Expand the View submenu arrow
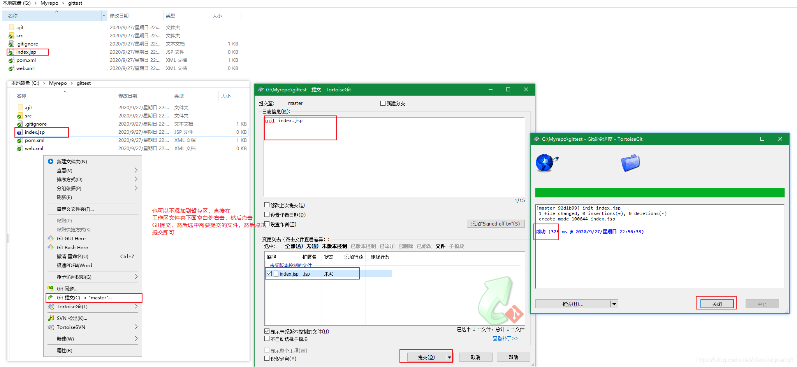 click(136, 170)
